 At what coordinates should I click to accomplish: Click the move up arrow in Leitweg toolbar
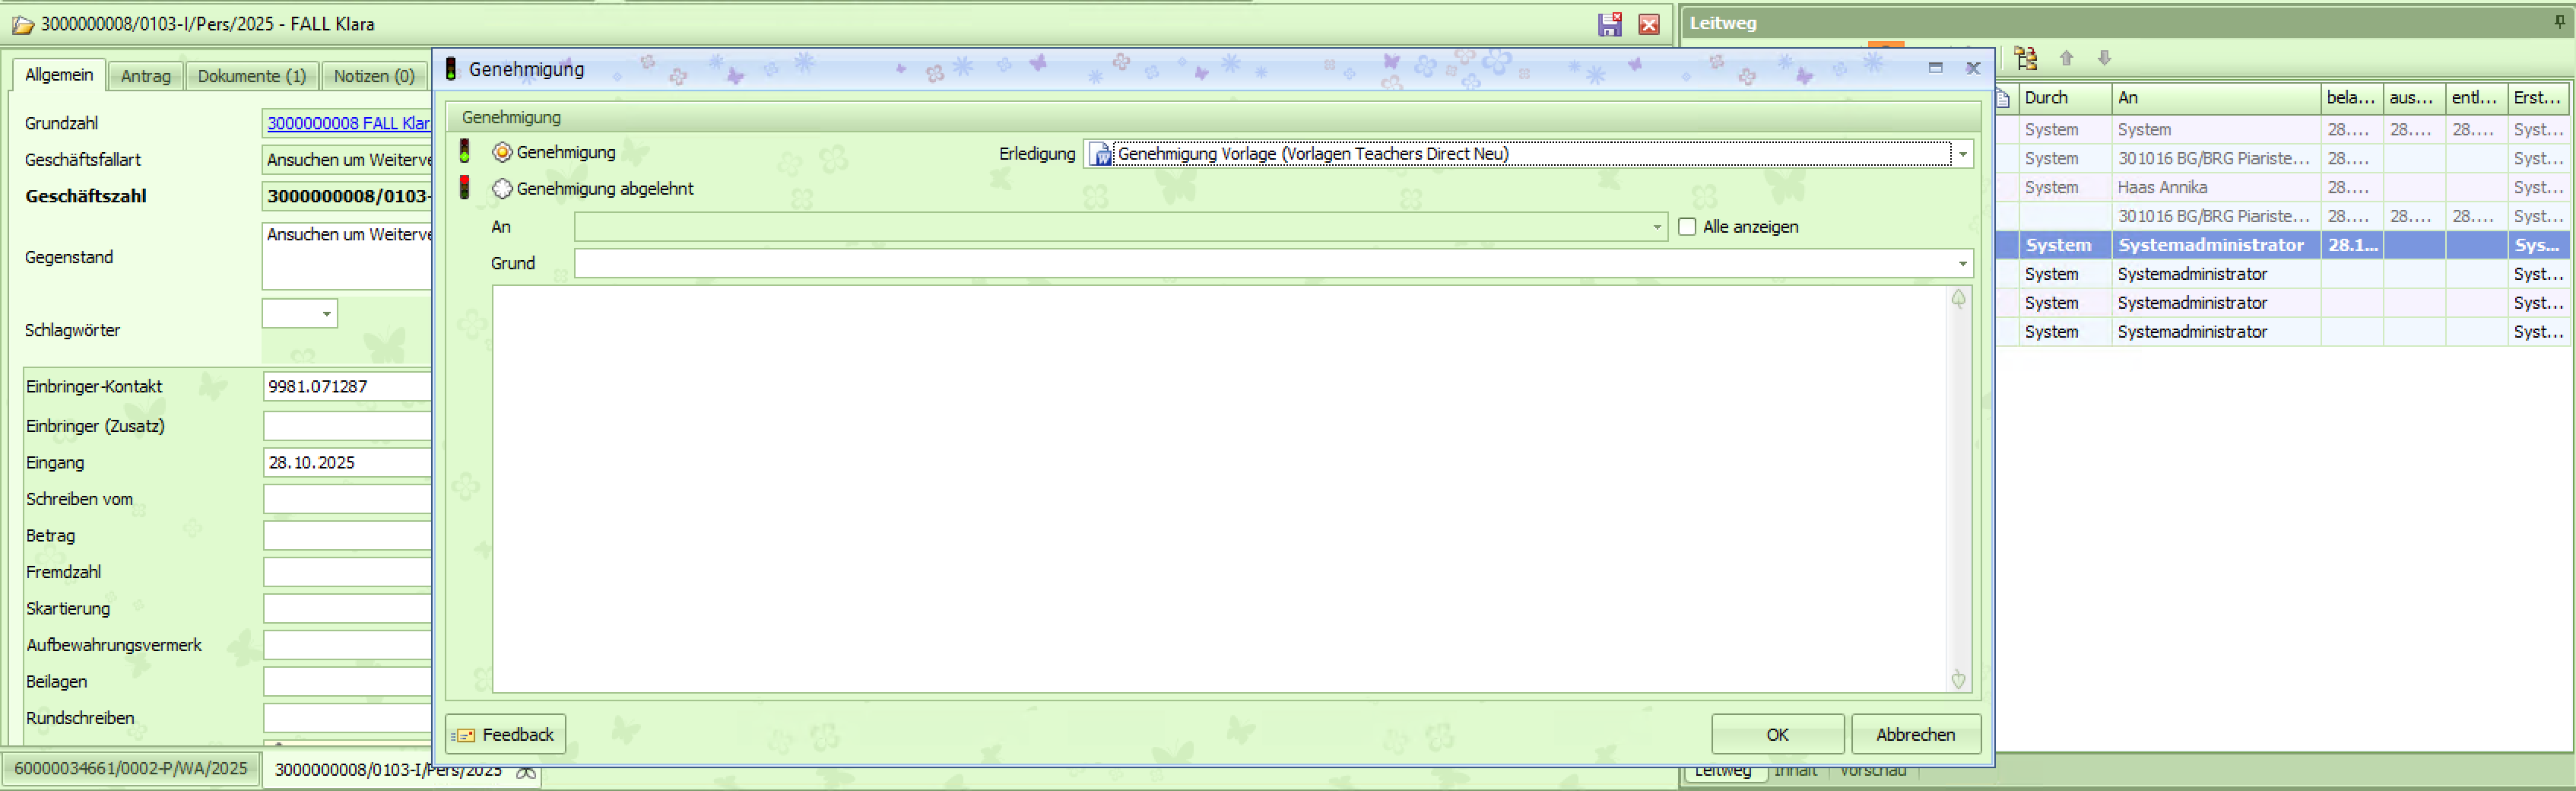pyautogui.click(x=2066, y=58)
